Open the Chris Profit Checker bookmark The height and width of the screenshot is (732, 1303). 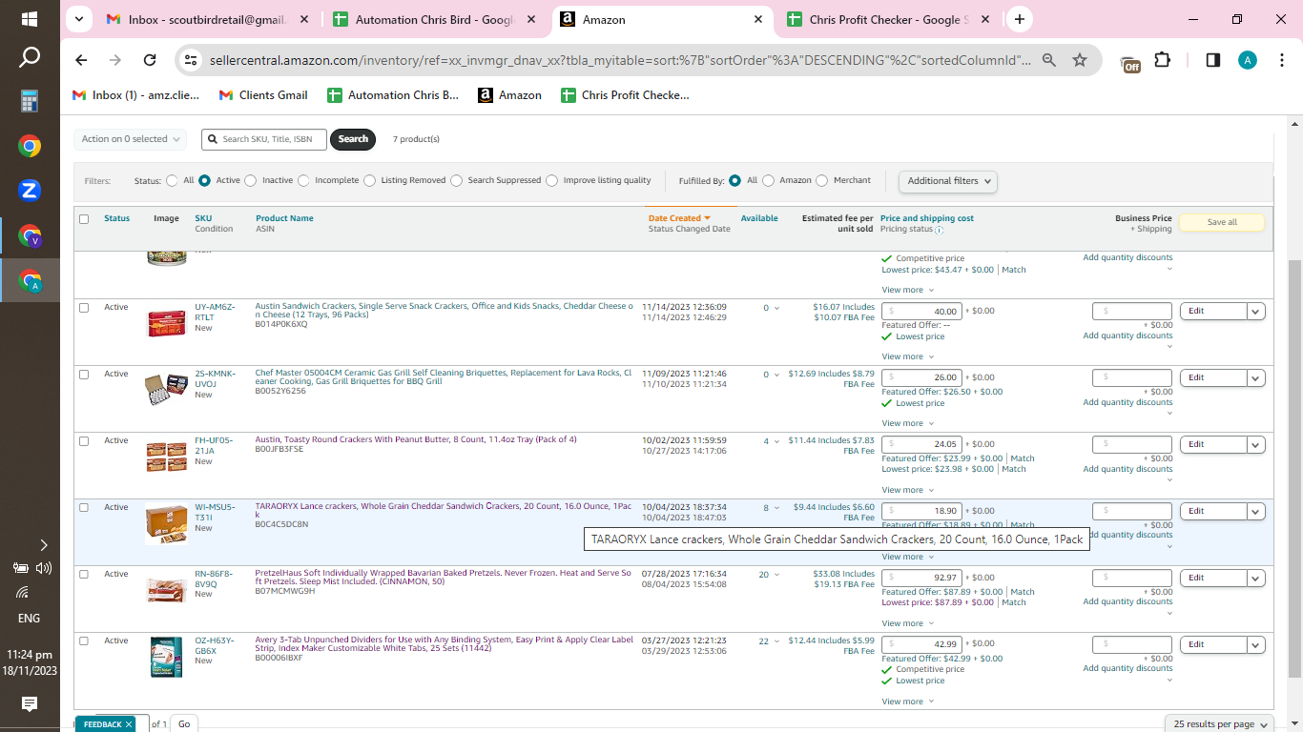pyautogui.click(x=625, y=95)
